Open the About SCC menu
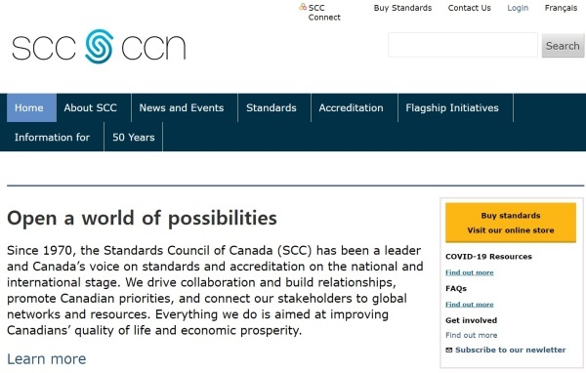586x373 pixels. pyautogui.click(x=91, y=107)
